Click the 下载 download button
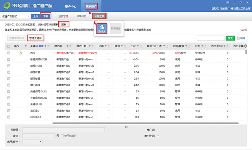Screen dimensions: 252x150 coord(46,16)
